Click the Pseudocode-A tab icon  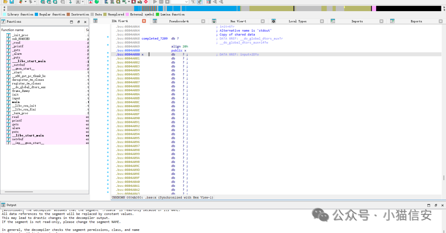(155, 21)
